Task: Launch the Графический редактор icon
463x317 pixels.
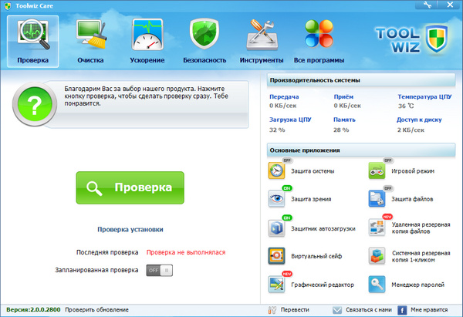Action: point(277,284)
